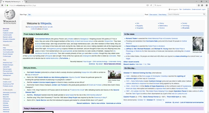Screen dimensions: 209x113
Task: Click Donate to Wikipedia sidebar link
Action: tap(9, 39)
